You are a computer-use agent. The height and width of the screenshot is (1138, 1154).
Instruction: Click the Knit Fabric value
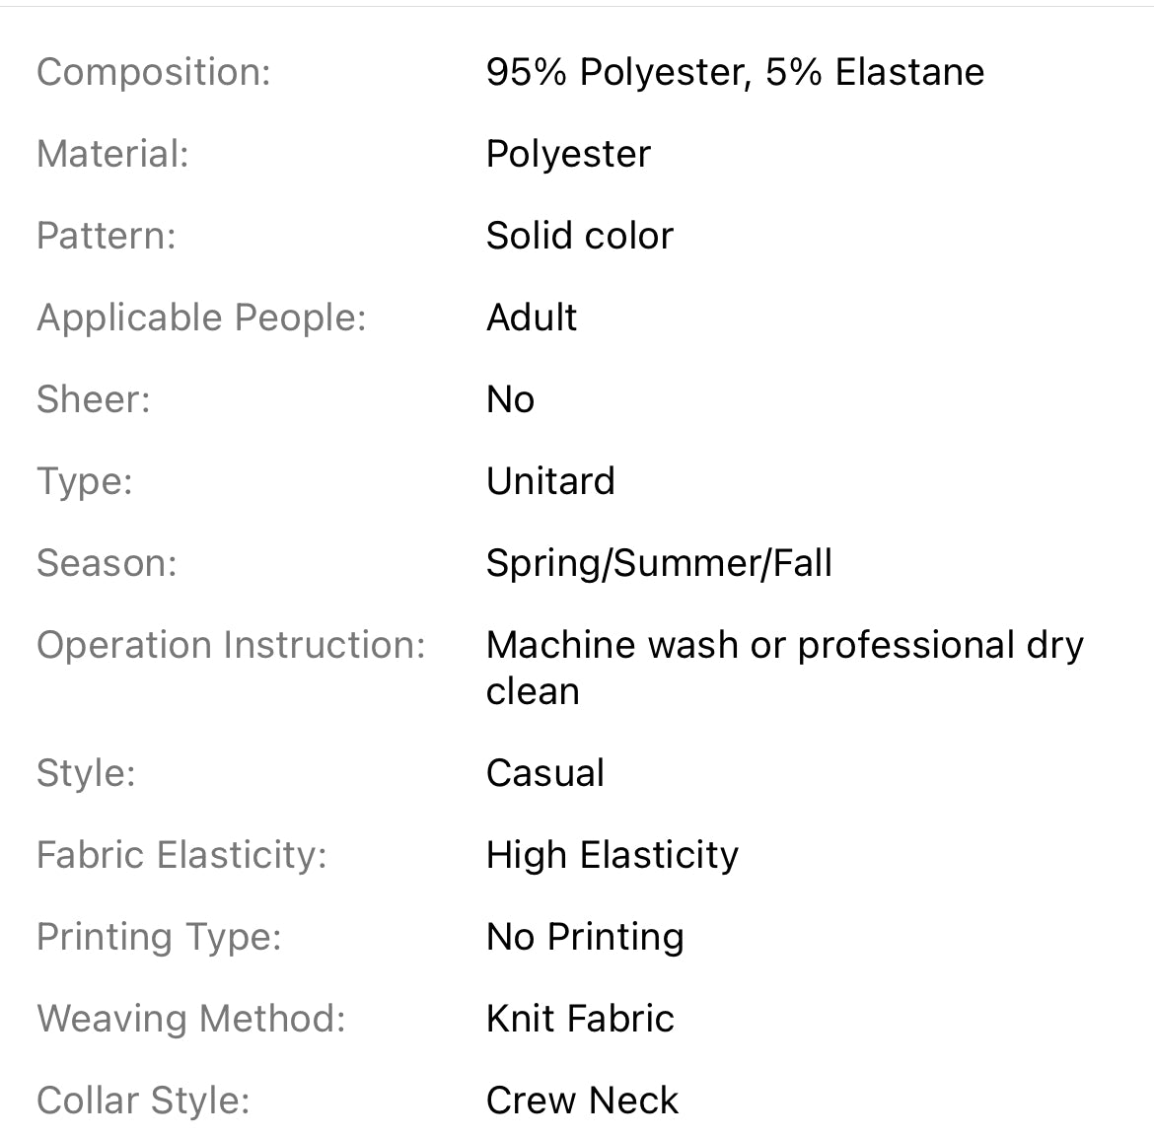click(x=580, y=1019)
